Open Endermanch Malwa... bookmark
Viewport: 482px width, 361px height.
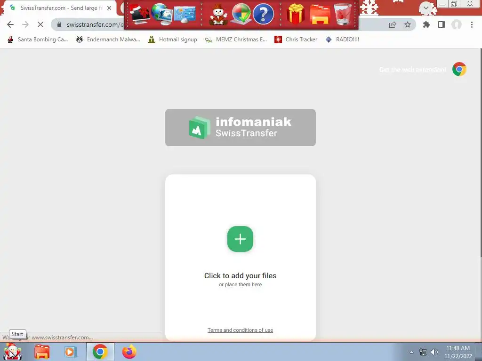[108, 39]
